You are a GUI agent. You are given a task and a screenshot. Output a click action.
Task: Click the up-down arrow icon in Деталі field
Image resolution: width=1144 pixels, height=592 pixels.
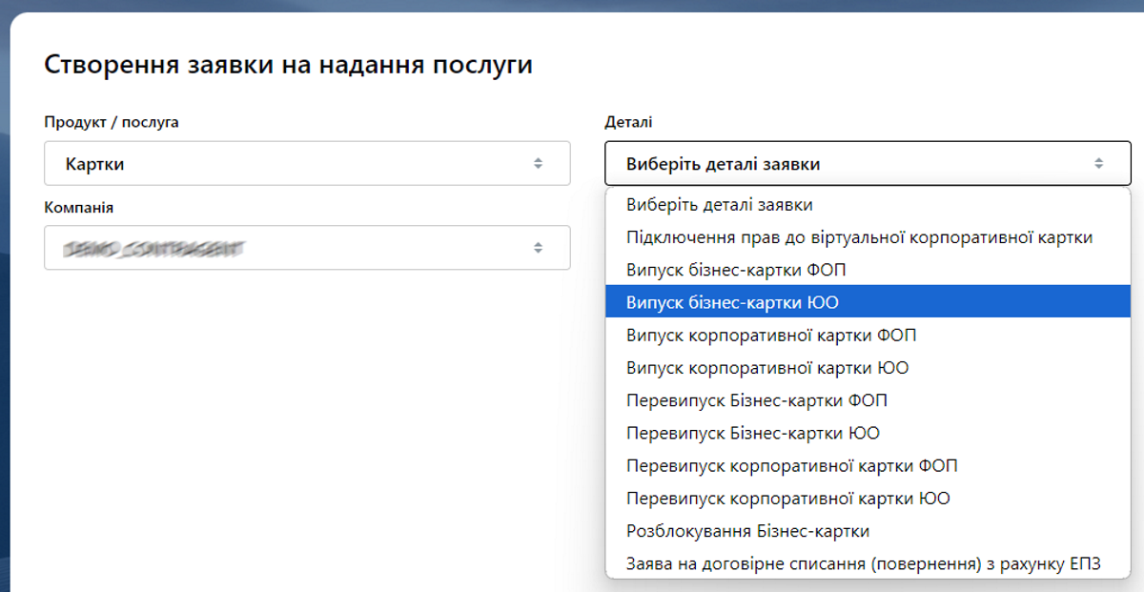tap(1098, 164)
